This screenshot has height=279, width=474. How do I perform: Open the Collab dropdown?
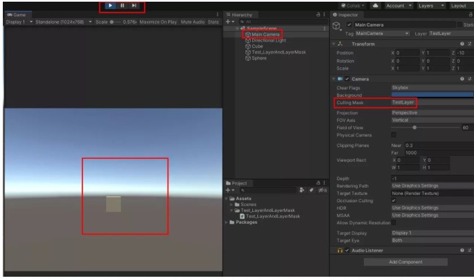point(353,6)
